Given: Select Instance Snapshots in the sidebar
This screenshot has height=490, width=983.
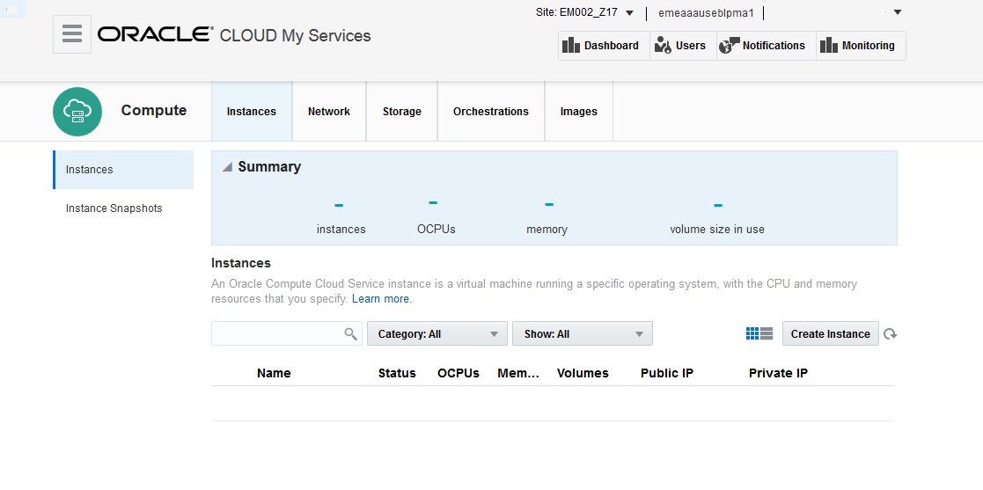Looking at the screenshot, I should coord(114,208).
